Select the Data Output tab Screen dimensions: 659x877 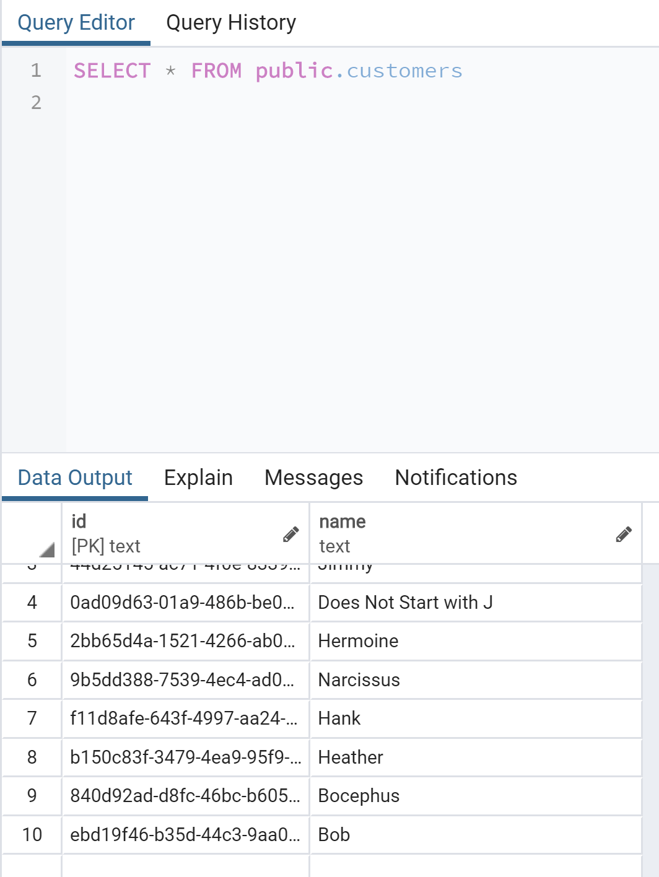coord(75,478)
